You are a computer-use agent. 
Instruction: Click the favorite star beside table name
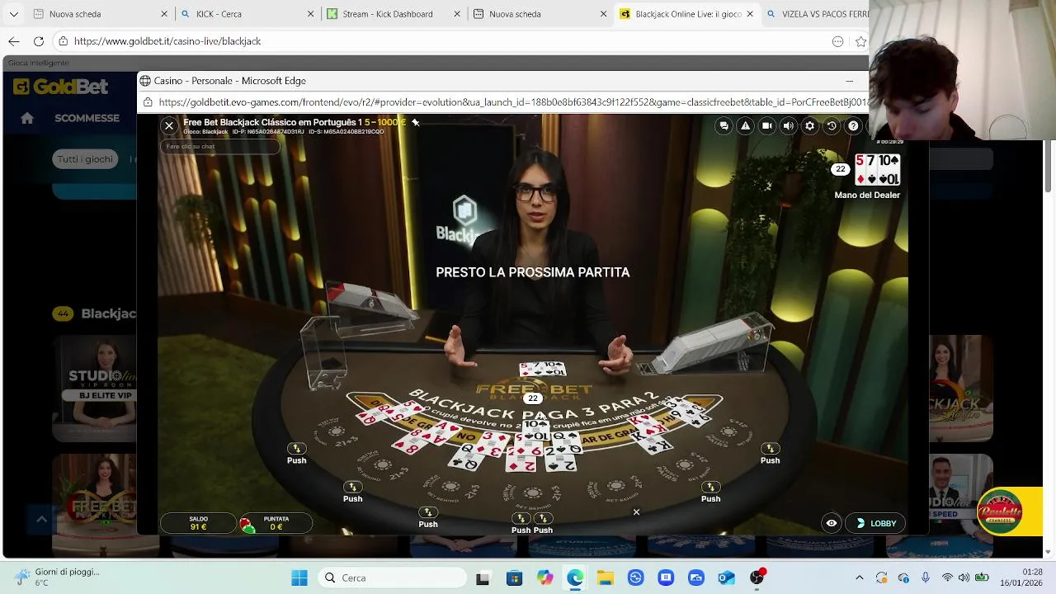coord(416,122)
